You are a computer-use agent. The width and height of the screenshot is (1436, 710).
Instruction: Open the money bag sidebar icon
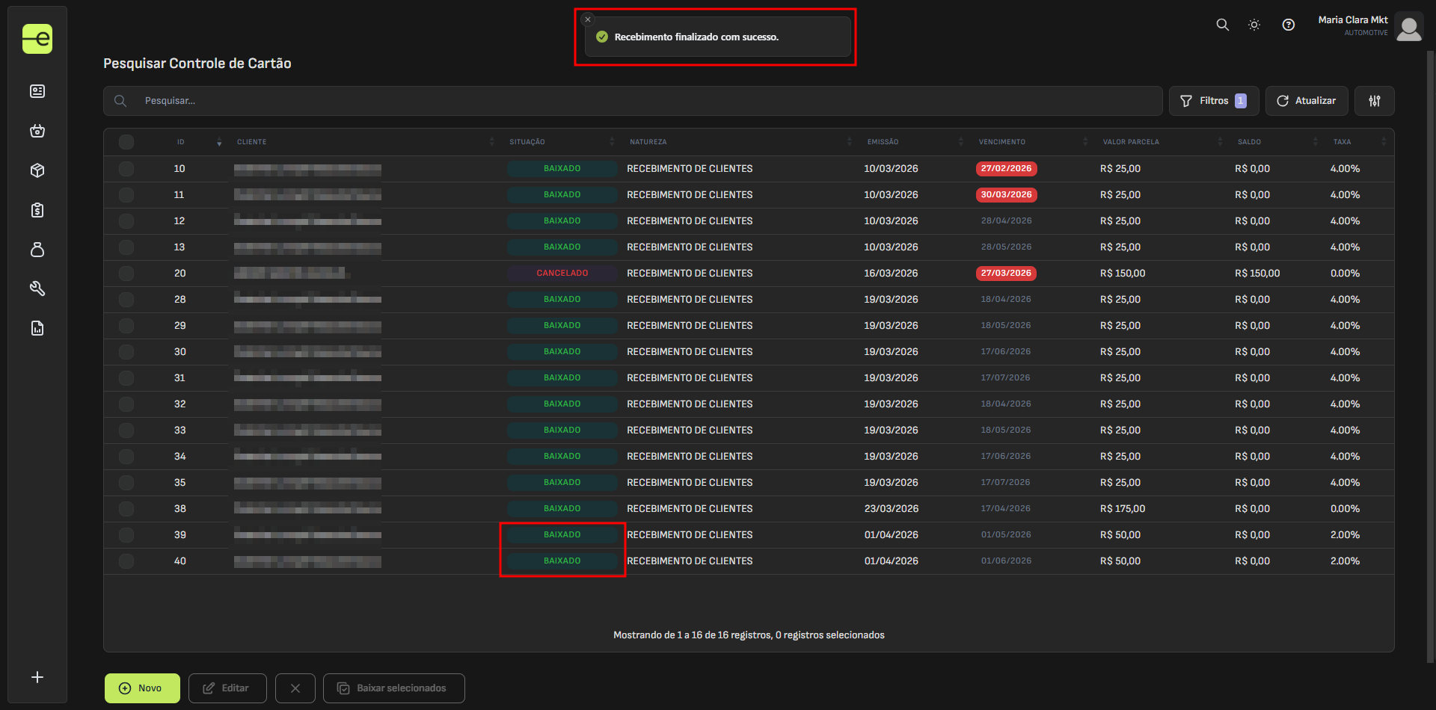click(x=37, y=250)
